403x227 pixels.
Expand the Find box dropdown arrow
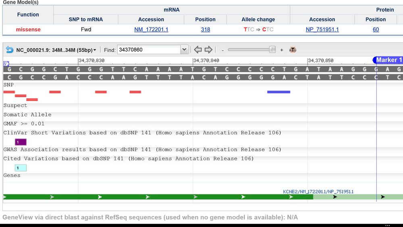[184, 50]
